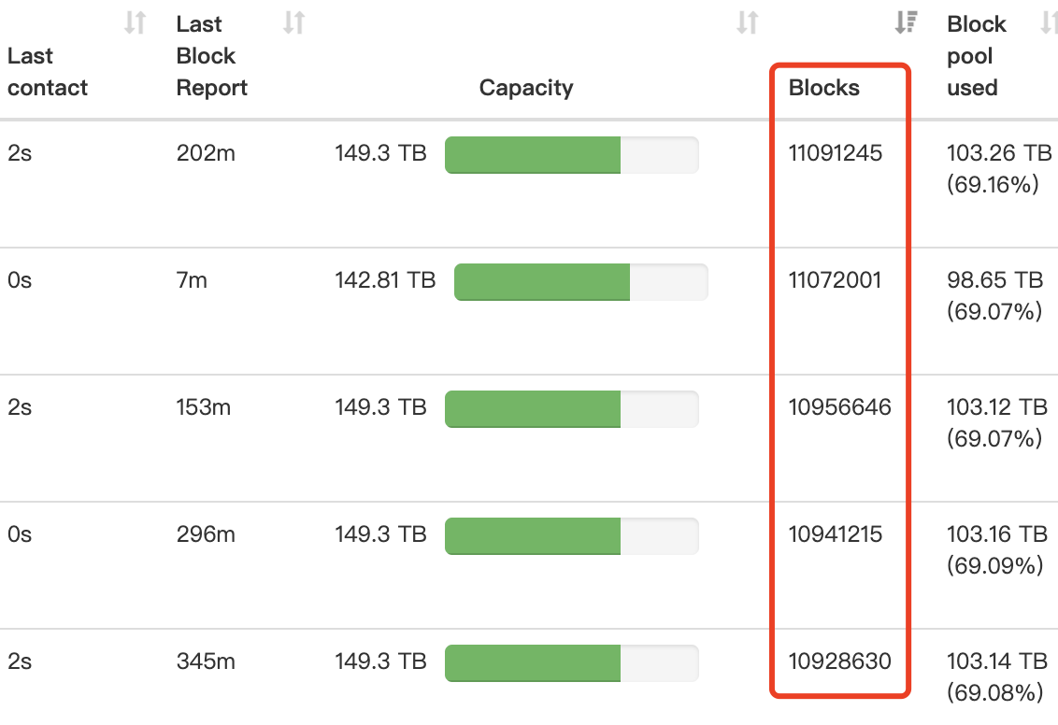Click the Block pool used header text

[x=976, y=56]
